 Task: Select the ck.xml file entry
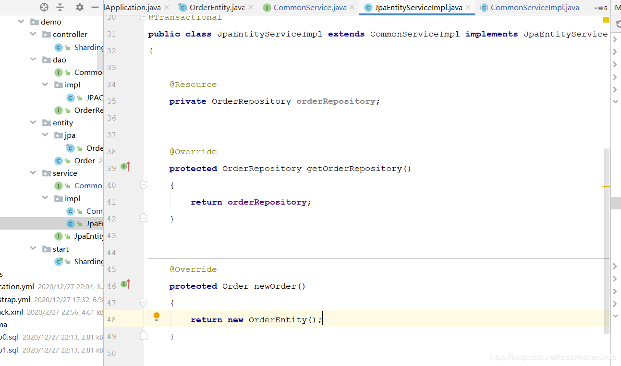[x=12, y=312]
